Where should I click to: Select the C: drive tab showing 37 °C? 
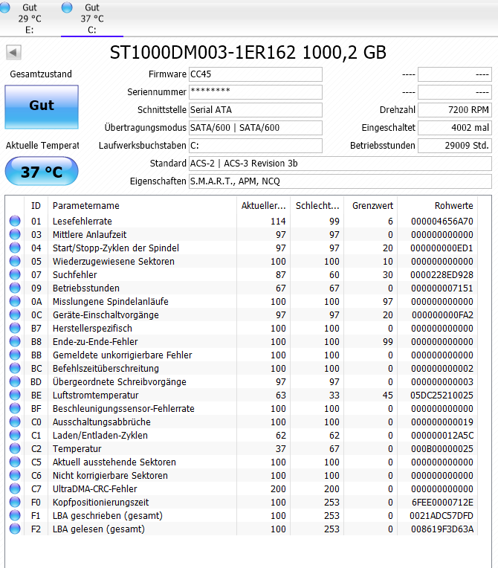(92, 18)
